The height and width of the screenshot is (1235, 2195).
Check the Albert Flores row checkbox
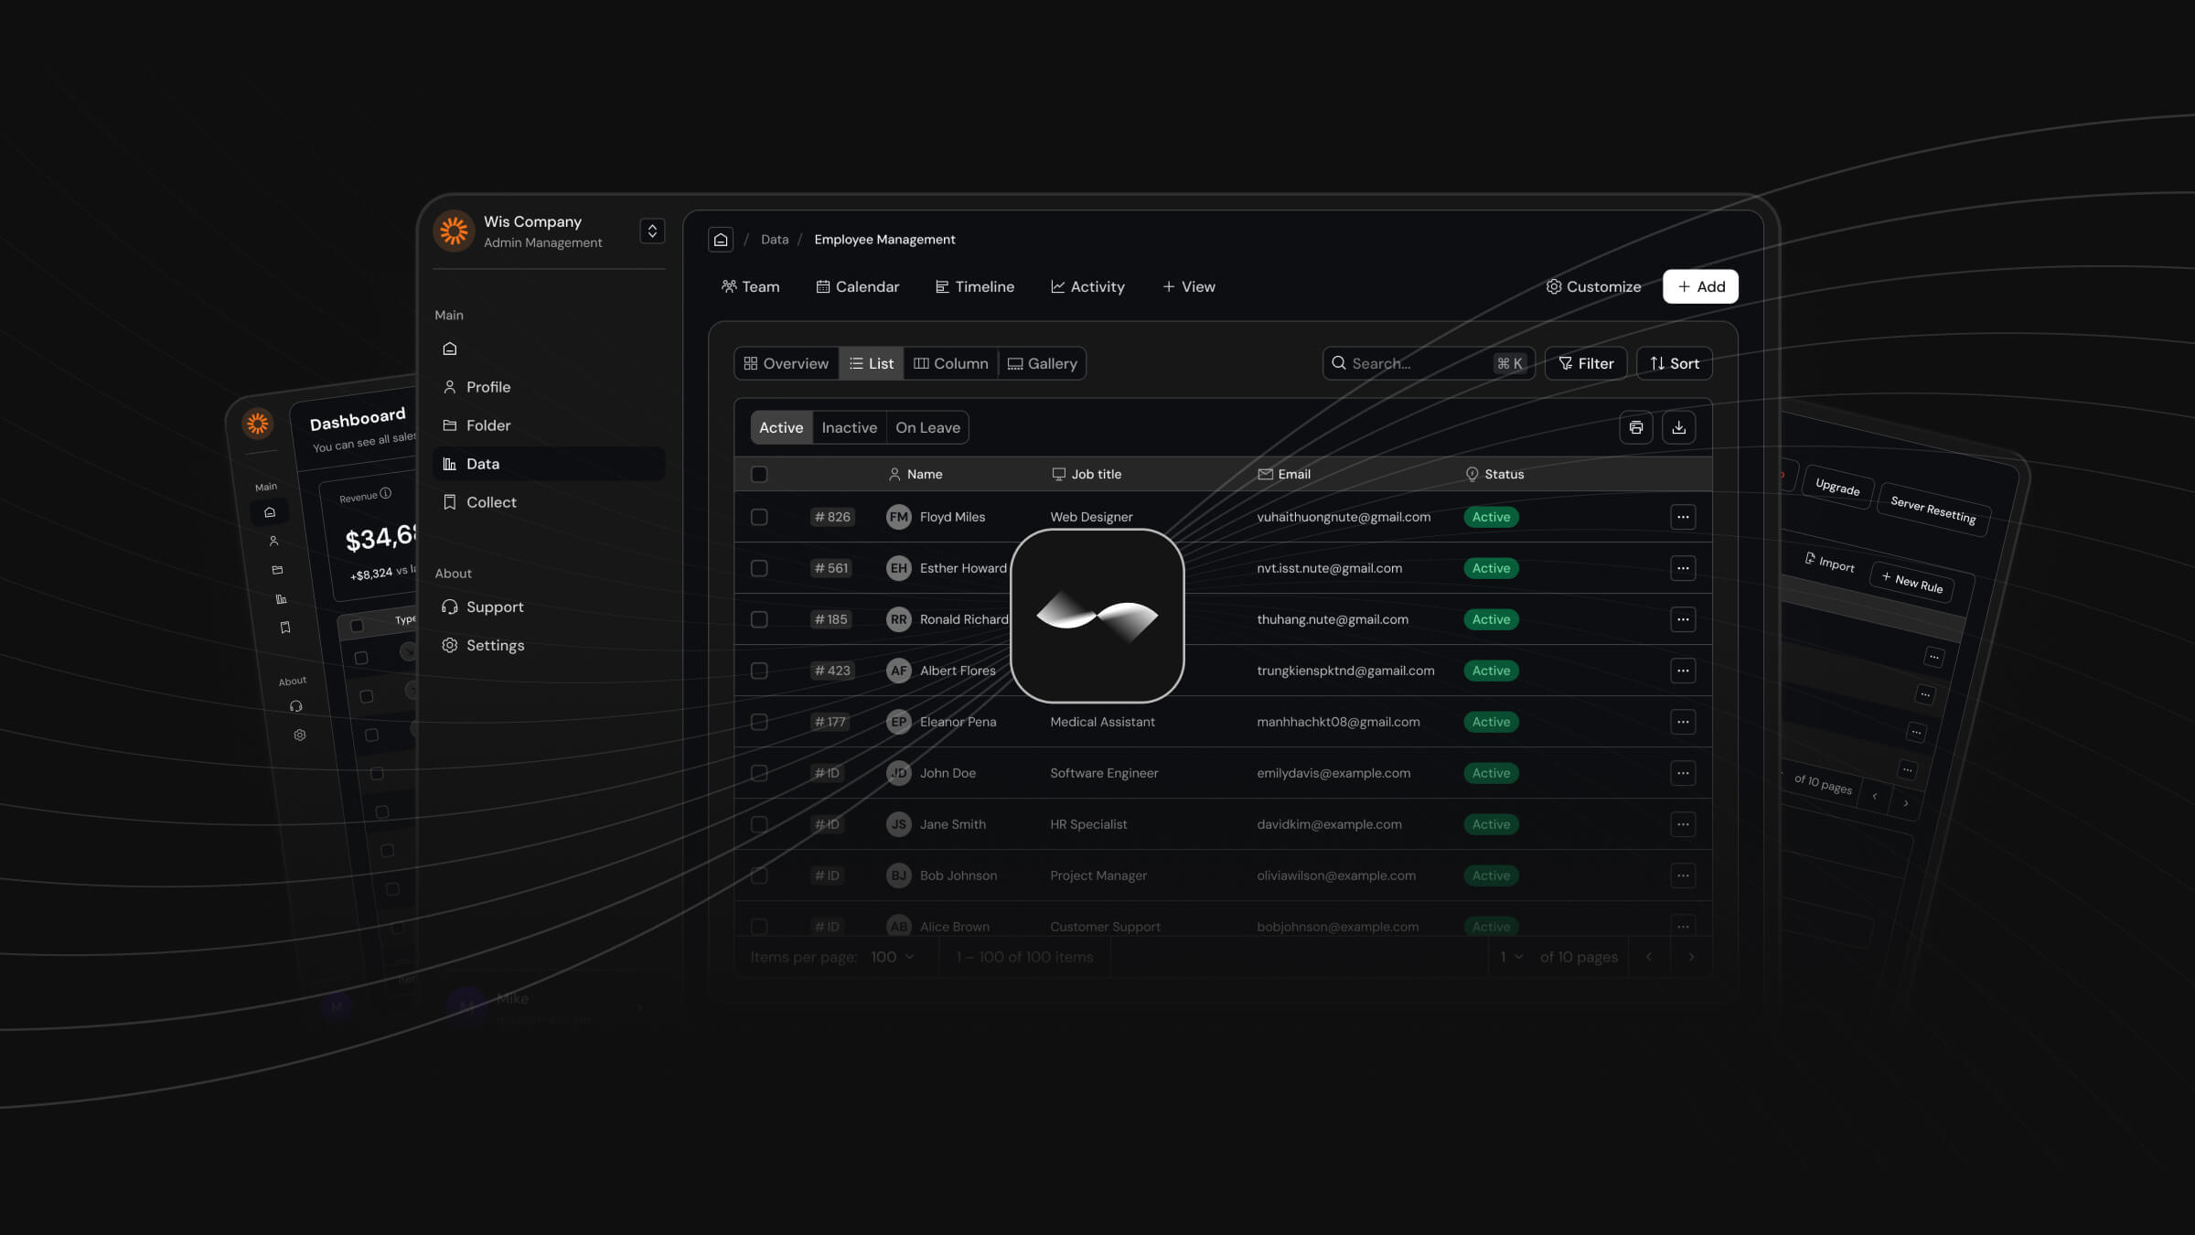[759, 671]
